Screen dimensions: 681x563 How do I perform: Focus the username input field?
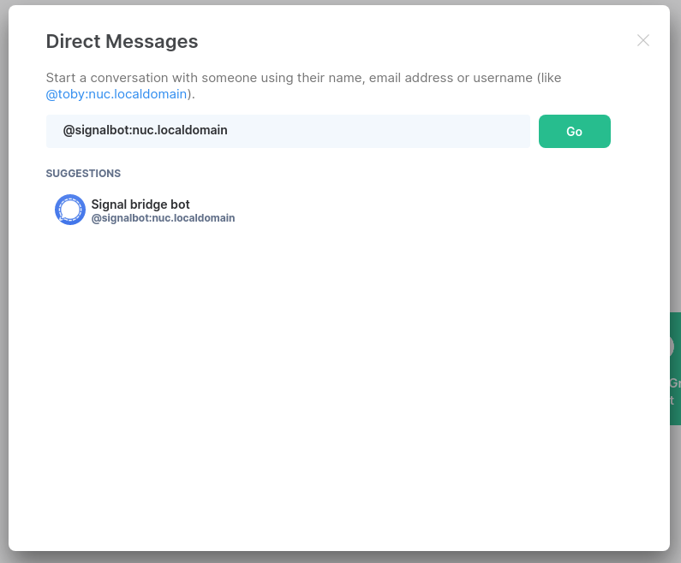point(288,131)
